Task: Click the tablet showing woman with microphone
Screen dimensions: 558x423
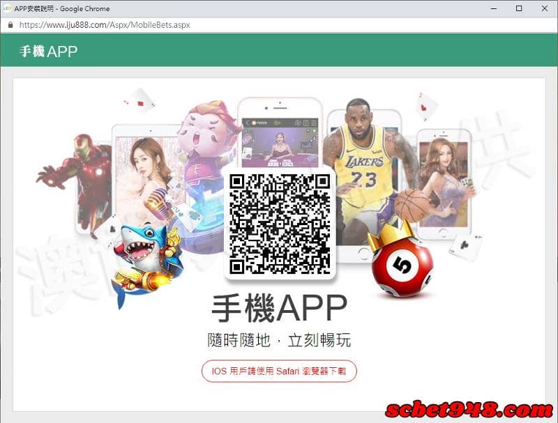Action: pos(148,174)
